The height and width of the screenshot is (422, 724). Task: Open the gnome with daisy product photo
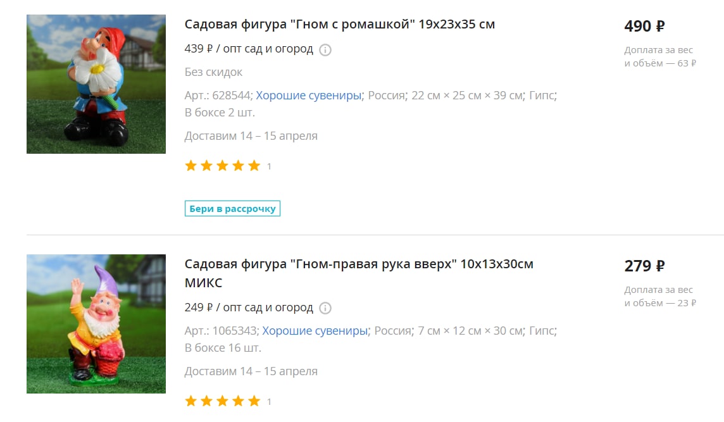point(96,84)
